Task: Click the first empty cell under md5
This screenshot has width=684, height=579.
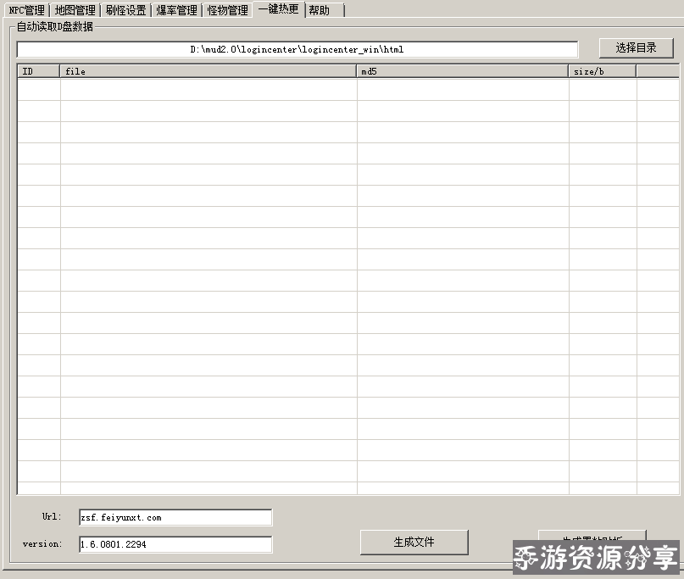Action: (x=462, y=89)
